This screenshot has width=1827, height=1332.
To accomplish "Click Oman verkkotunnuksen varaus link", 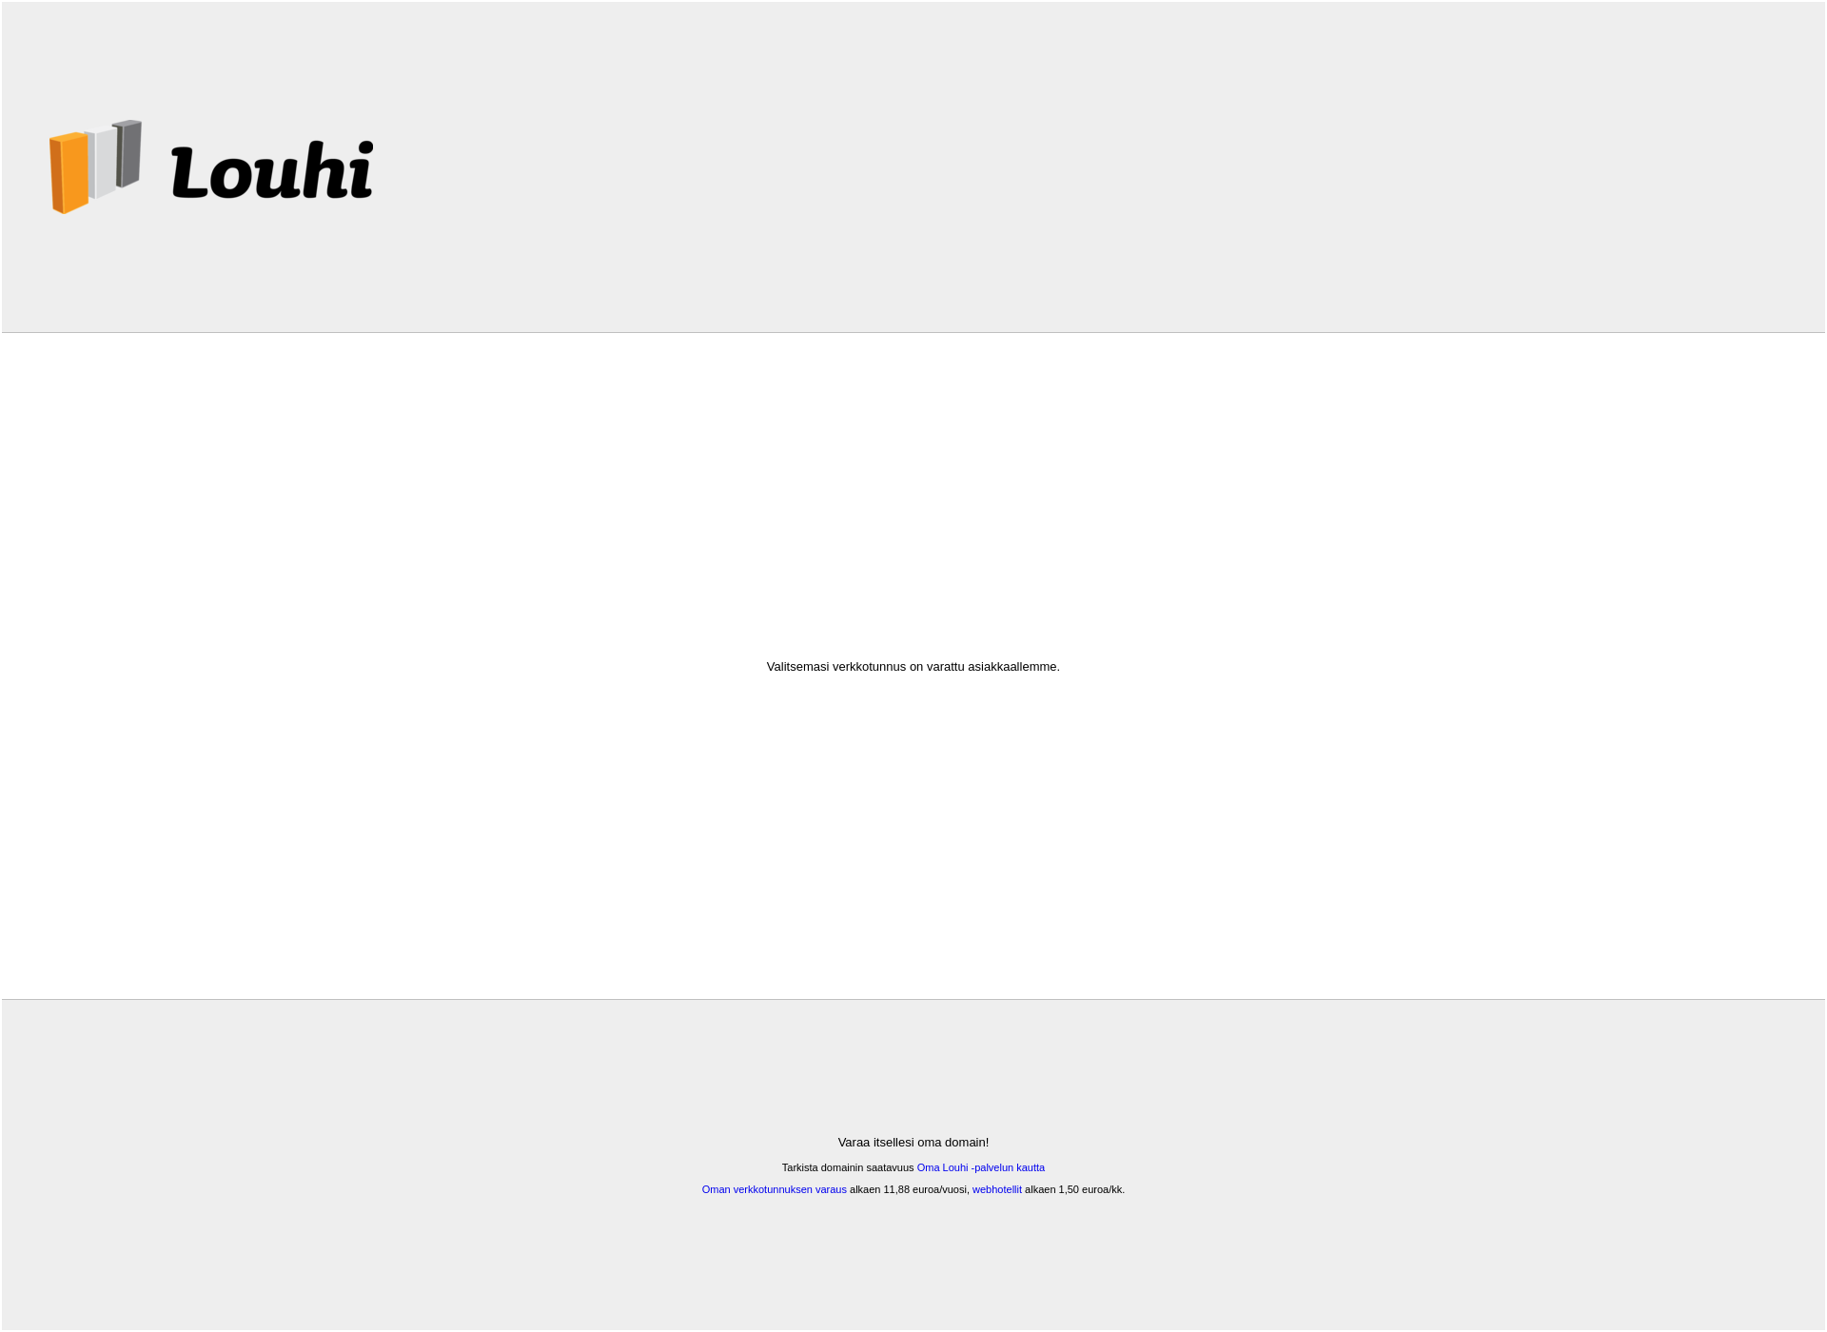I will tap(773, 1188).
